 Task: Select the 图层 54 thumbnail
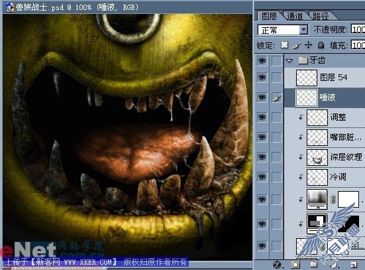(x=306, y=78)
